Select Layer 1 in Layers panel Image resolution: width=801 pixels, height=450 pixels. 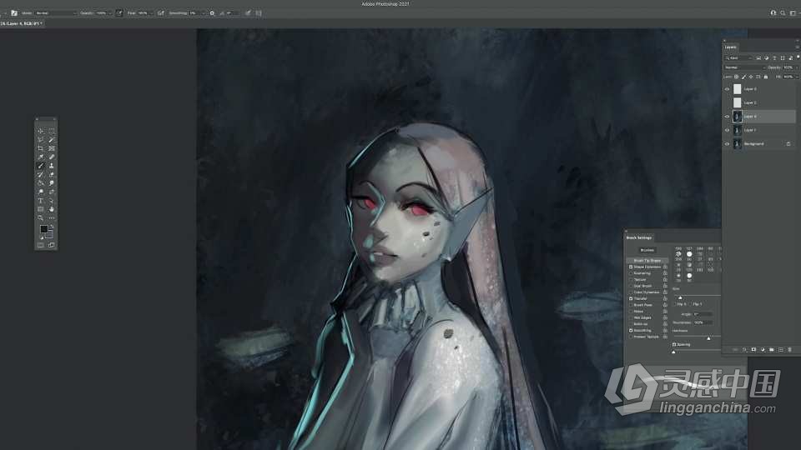point(759,130)
